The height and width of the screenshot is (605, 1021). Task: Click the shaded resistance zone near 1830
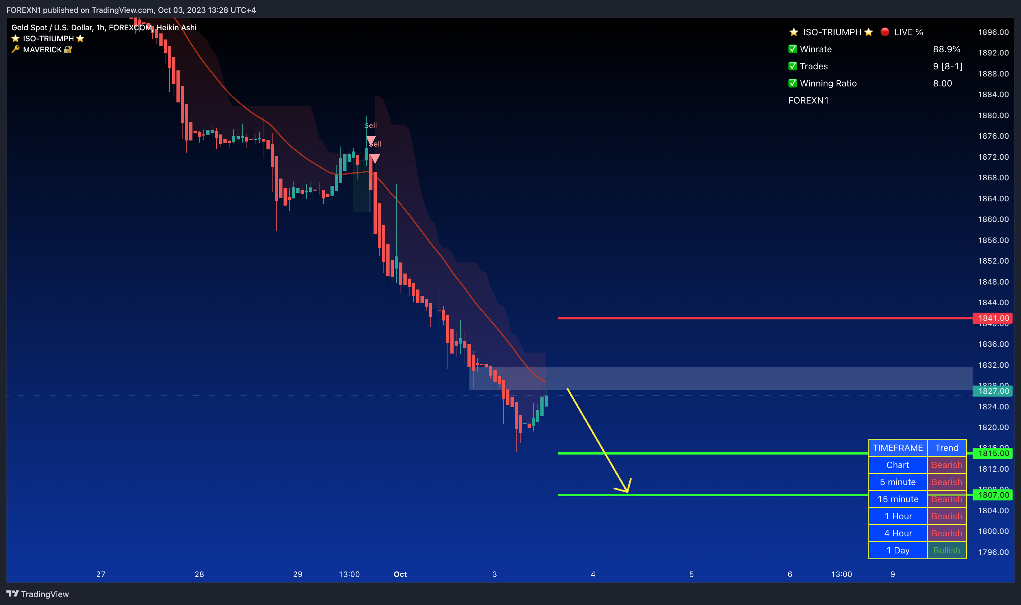tap(721, 378)
